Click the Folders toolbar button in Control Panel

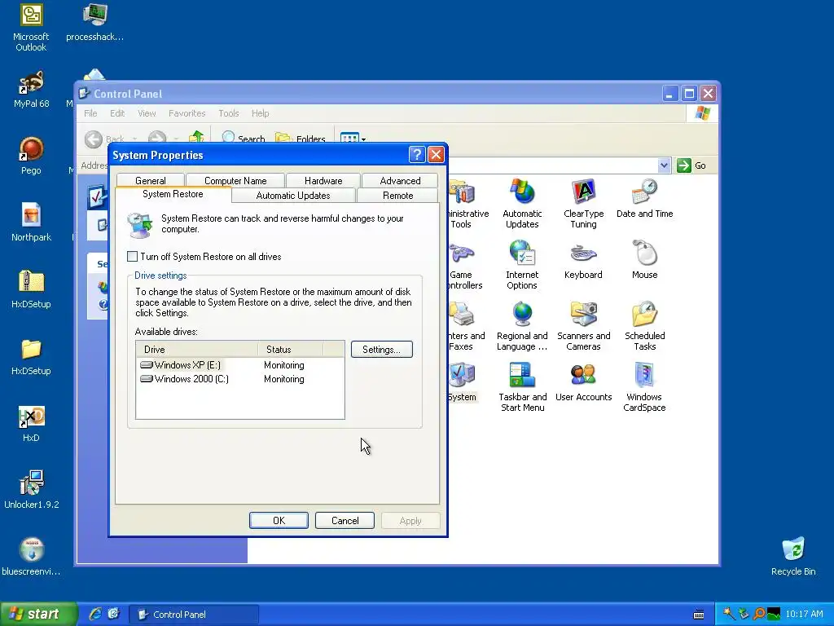coord(300,139)
